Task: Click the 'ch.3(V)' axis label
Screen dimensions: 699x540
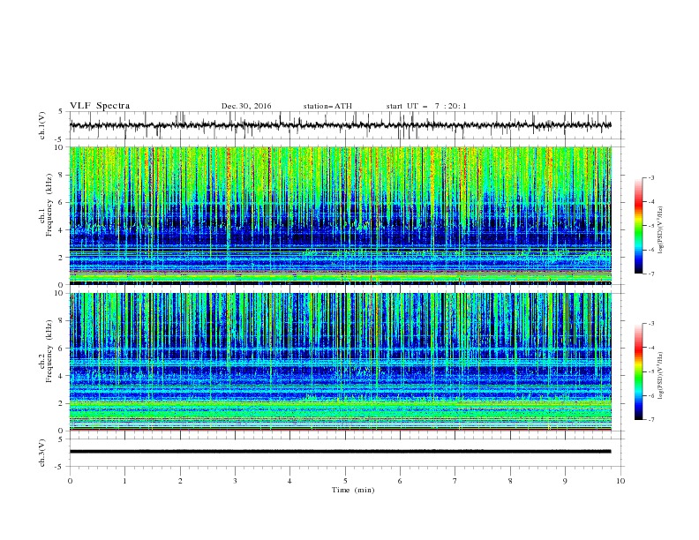Action: coord(42,453)
